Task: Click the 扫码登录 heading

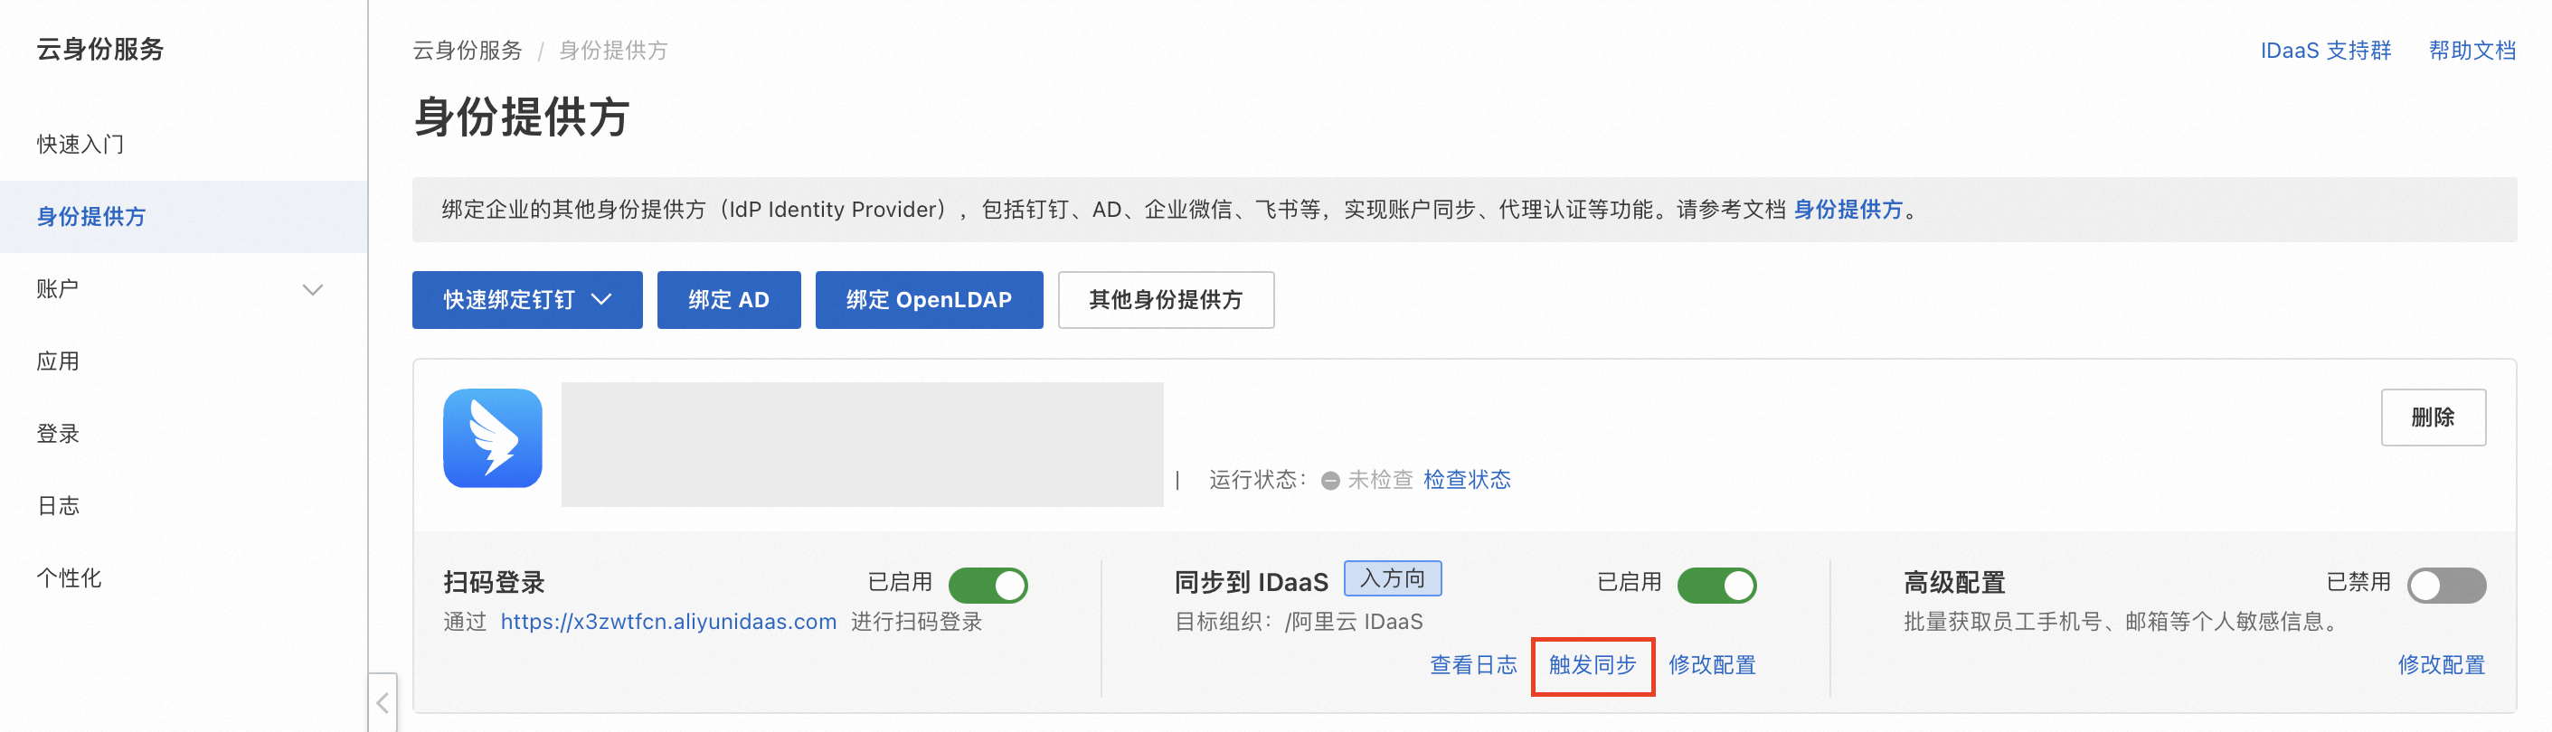Action: tap(494, 582)
